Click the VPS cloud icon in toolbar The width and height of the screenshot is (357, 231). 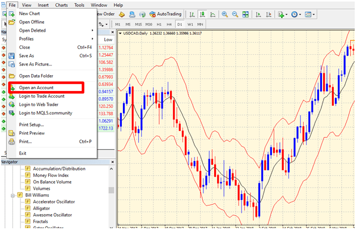point(132,14)
